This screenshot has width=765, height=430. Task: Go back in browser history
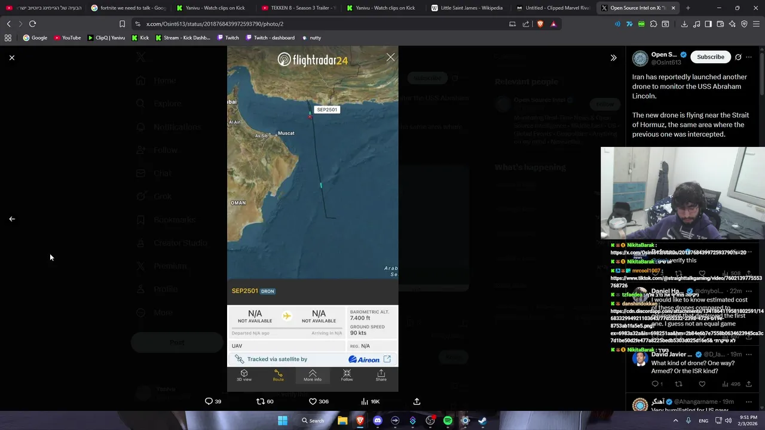(x=8, y=24)
